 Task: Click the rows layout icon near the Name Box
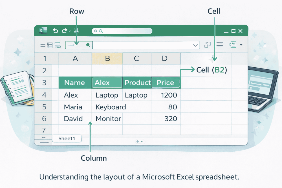tap(58, 46)
